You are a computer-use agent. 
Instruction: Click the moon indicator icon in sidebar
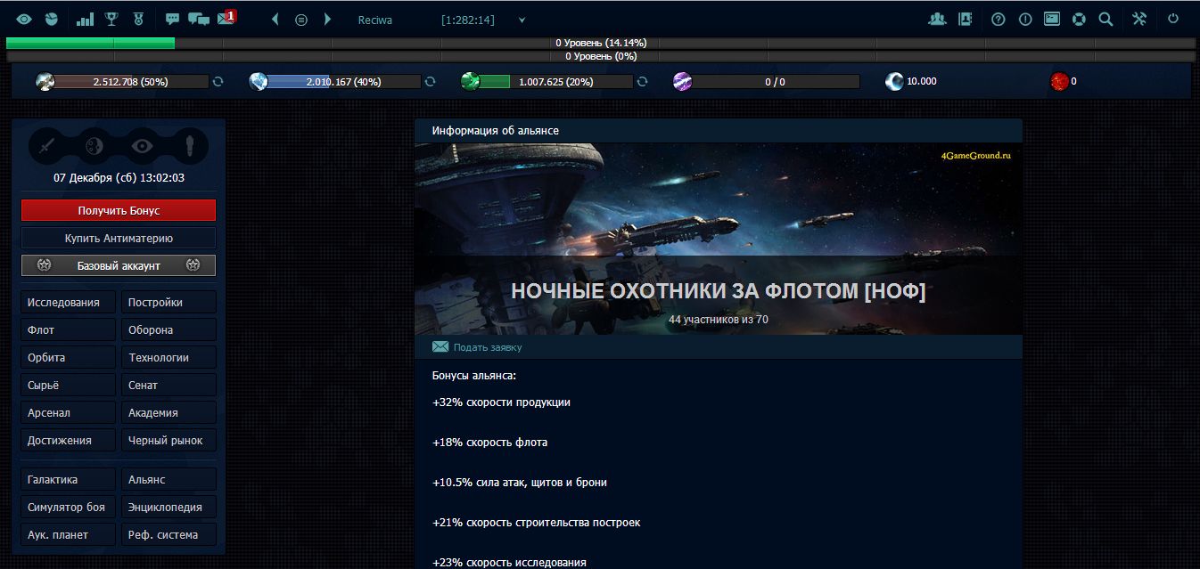tap(95, 145)
